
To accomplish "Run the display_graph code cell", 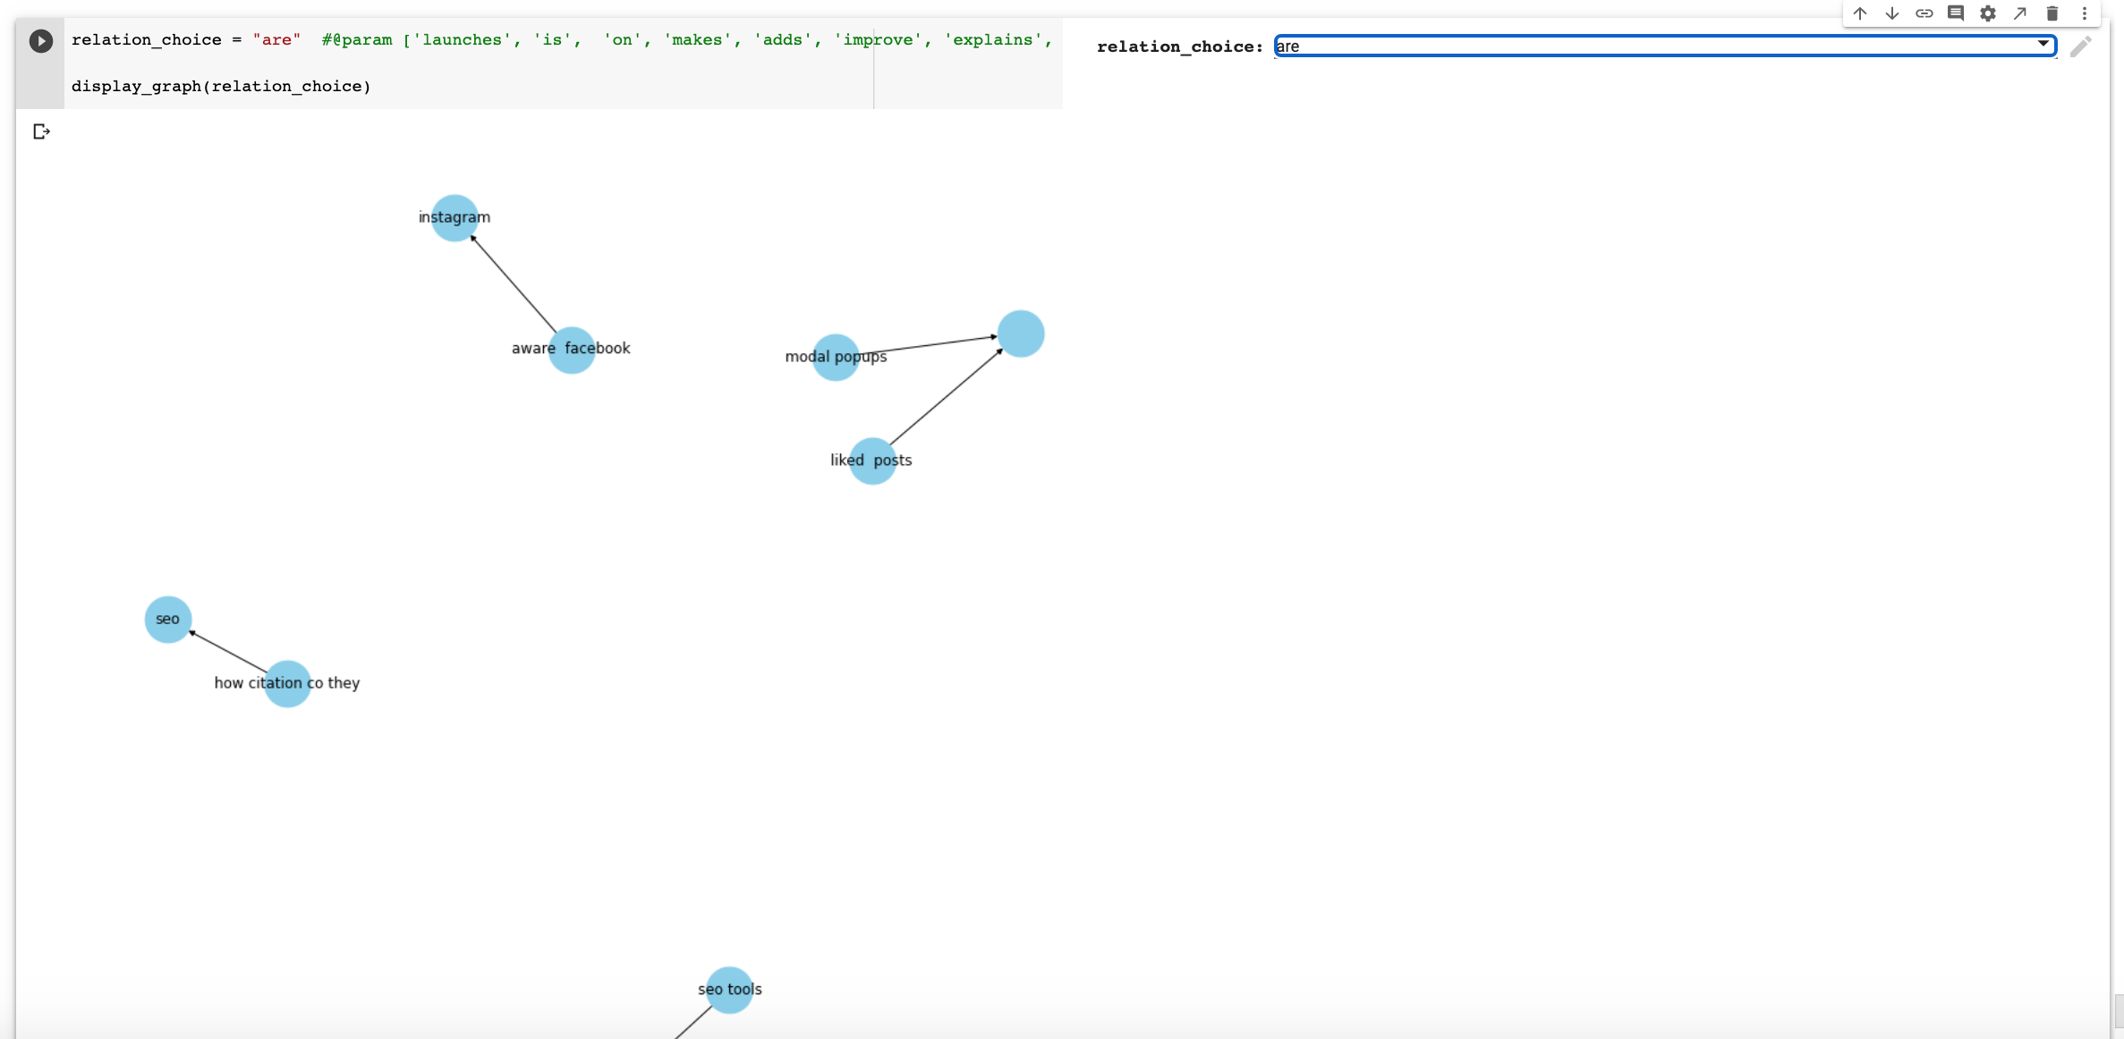I will tap(40, 41).
